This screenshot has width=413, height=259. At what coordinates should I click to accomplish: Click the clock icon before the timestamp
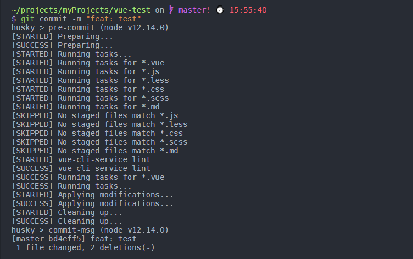[220, 10]
